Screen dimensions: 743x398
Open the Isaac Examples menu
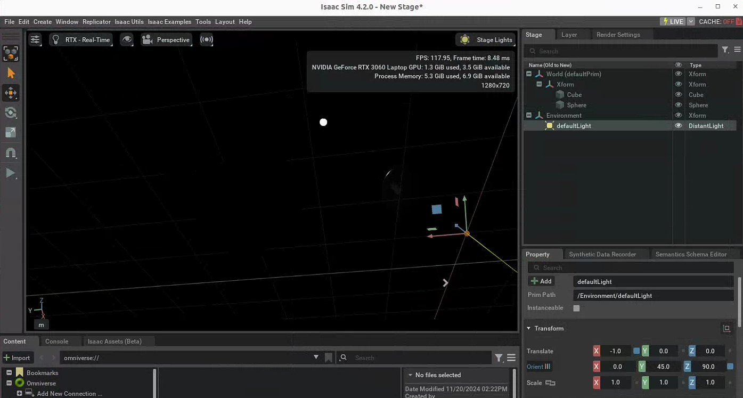click(x=169, y=22)
